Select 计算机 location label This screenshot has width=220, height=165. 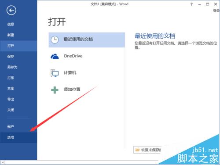tap(70, 73)
